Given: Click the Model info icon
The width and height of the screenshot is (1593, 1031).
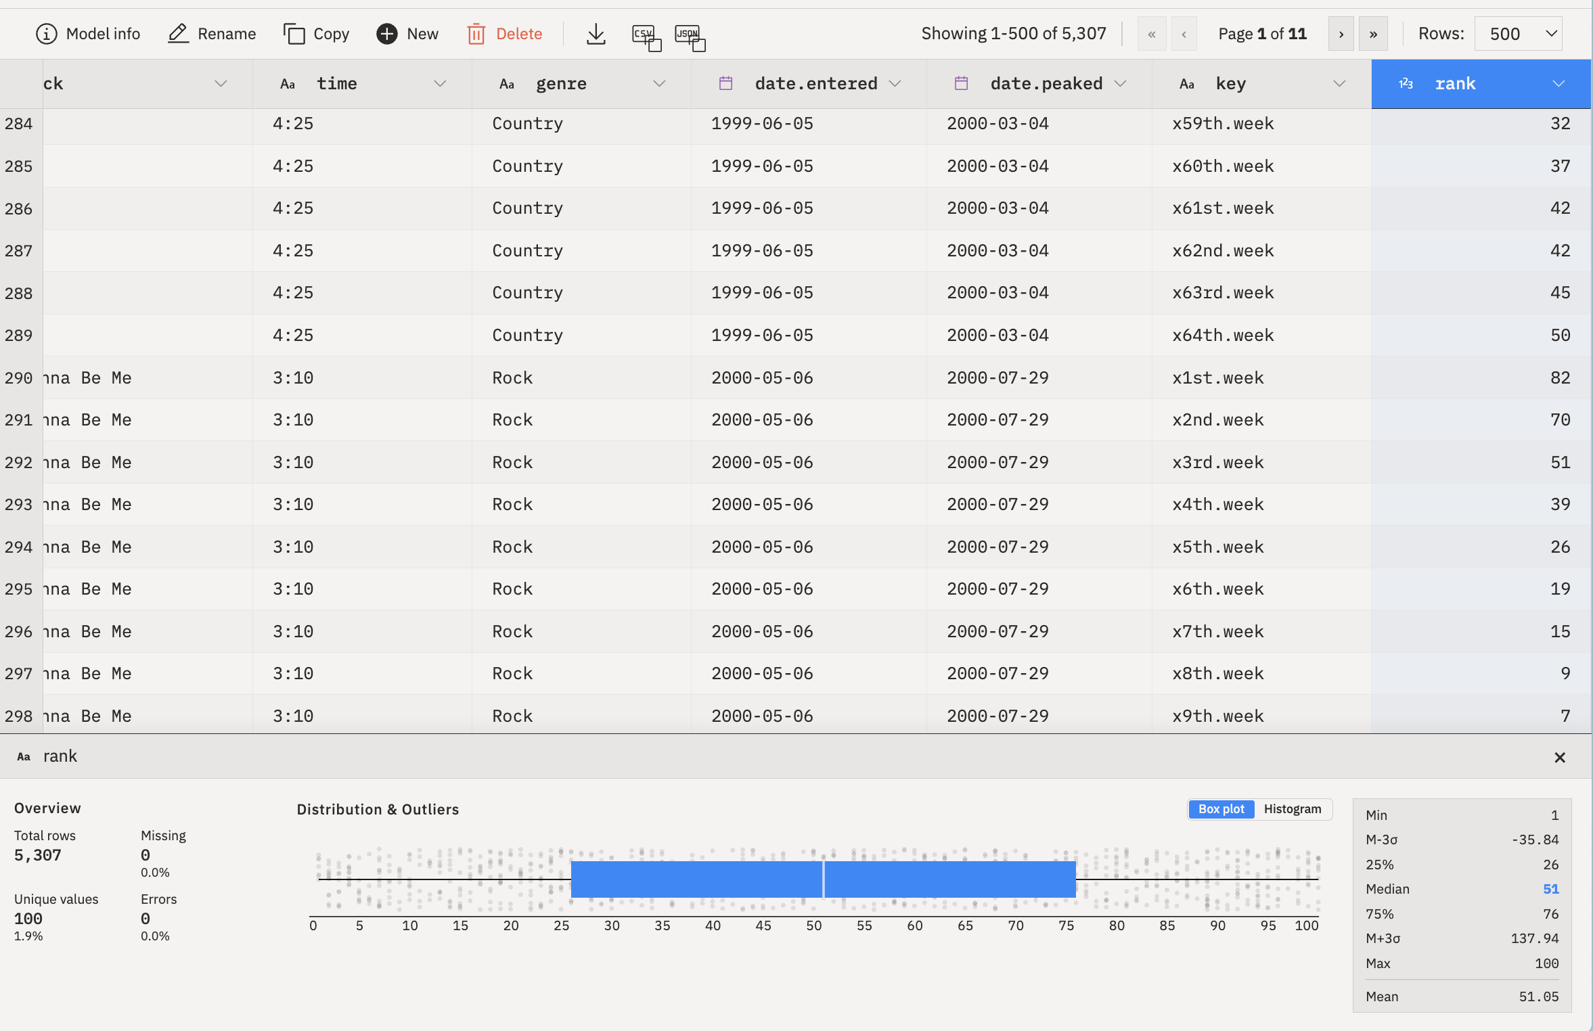Looking at the screenshot, I should tap(46, 34).
